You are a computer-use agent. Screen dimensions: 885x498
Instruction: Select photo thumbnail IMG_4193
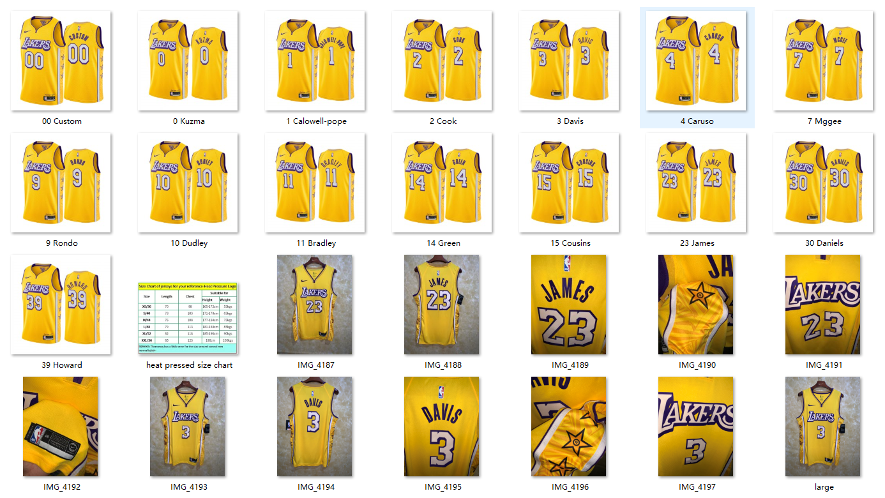click(188, 426)
